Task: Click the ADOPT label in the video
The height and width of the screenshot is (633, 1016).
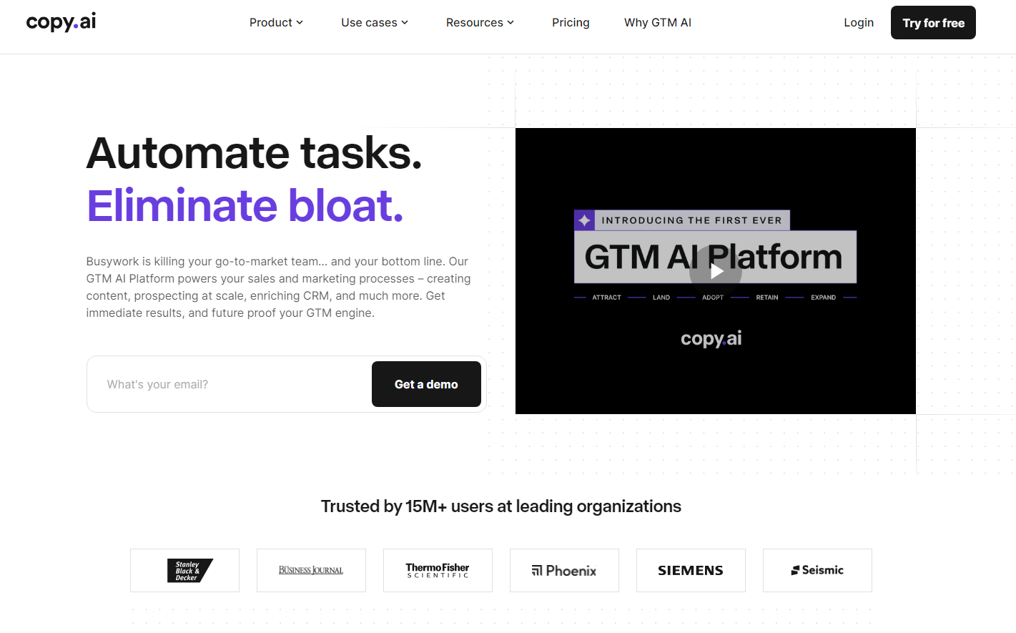Action: point(713,298)
